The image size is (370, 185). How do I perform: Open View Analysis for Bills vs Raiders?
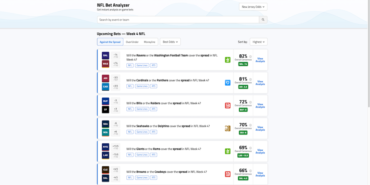tap(260, 106)
